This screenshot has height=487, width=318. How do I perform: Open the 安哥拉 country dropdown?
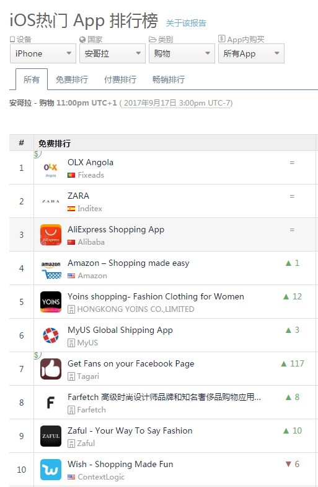coord(113,53)
